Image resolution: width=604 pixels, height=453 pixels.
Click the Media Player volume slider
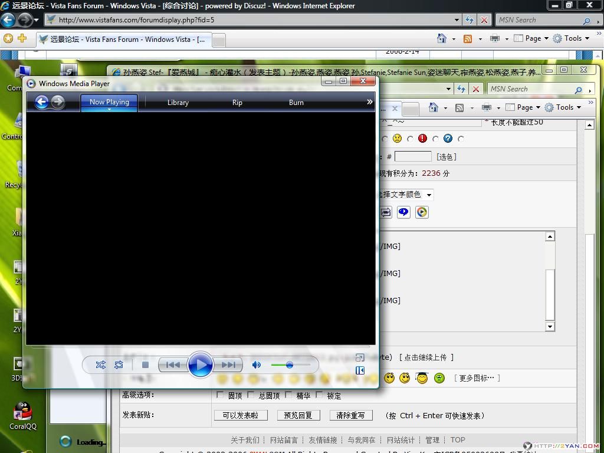coord(290,365)
